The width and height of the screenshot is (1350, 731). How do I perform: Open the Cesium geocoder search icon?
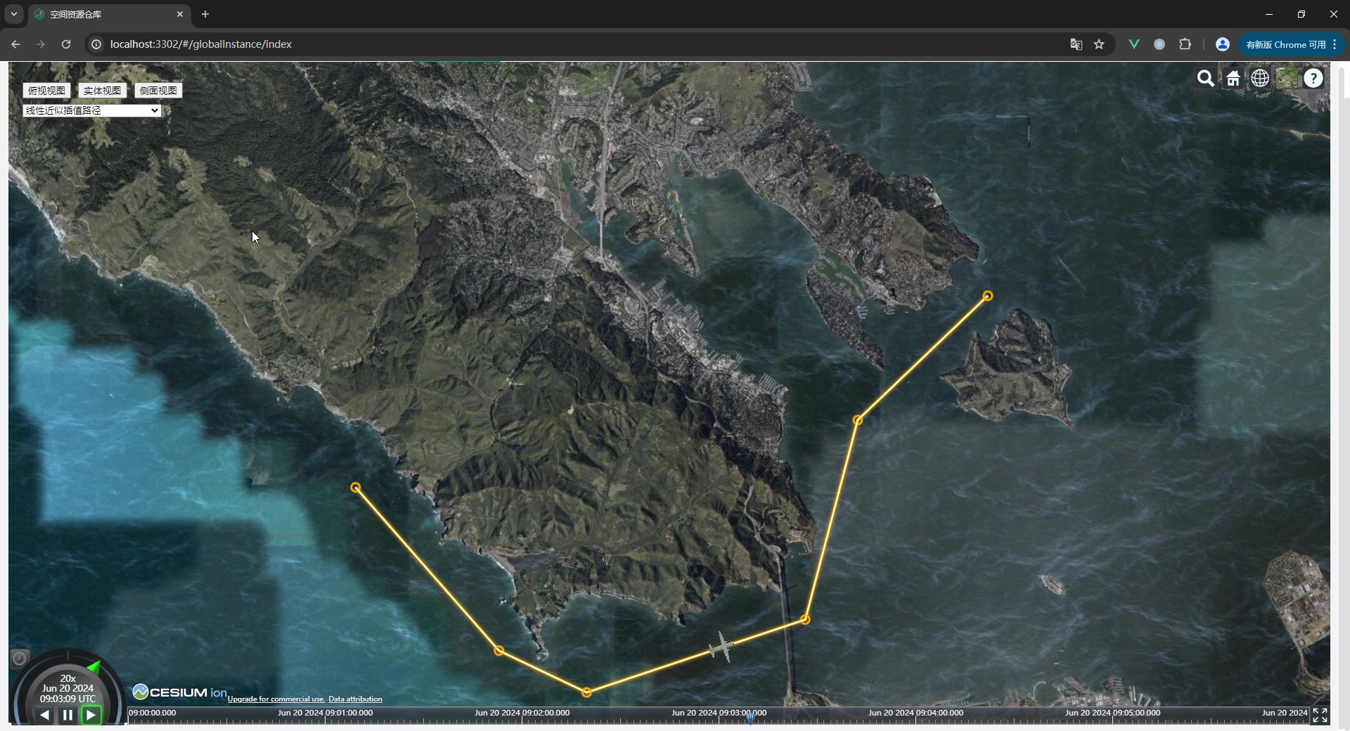pyautogui.click(x=1206, y=79)
